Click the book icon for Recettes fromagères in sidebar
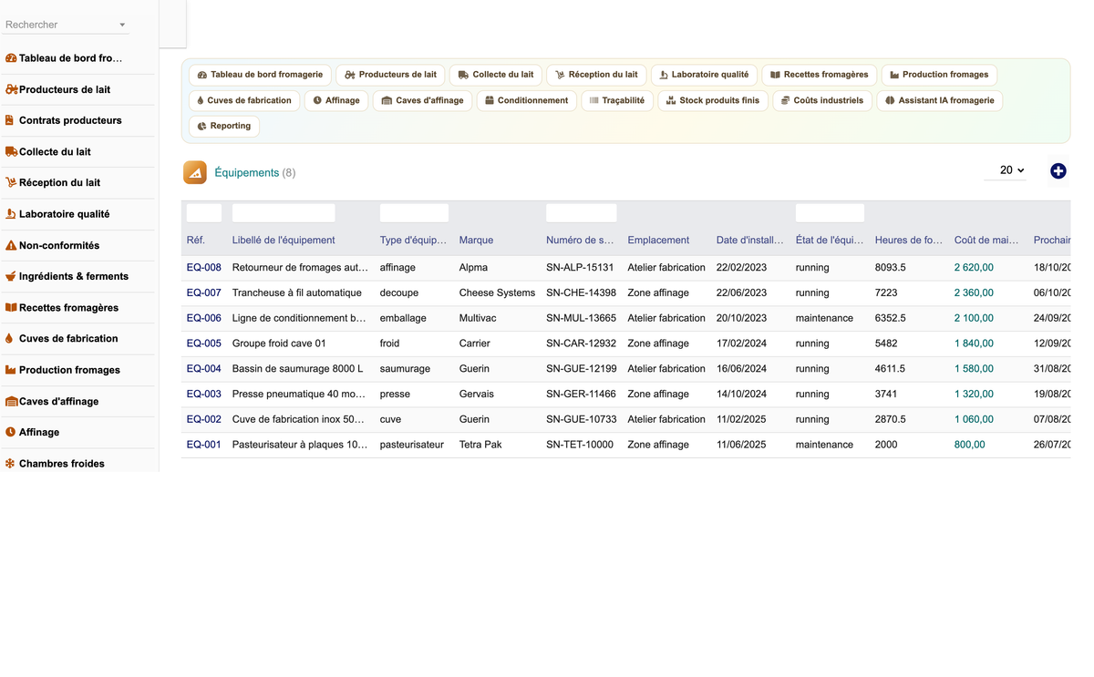The height and width of the screenshot is (677, 1094). pos(11,308)
